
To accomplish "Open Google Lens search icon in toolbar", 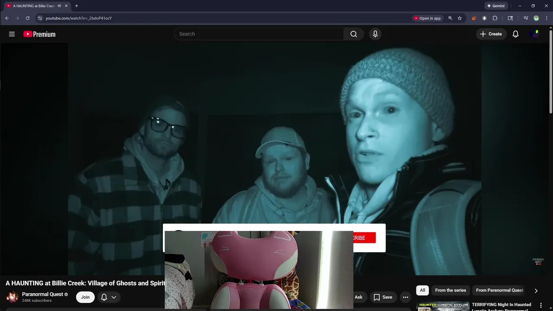I will [510, 18].
